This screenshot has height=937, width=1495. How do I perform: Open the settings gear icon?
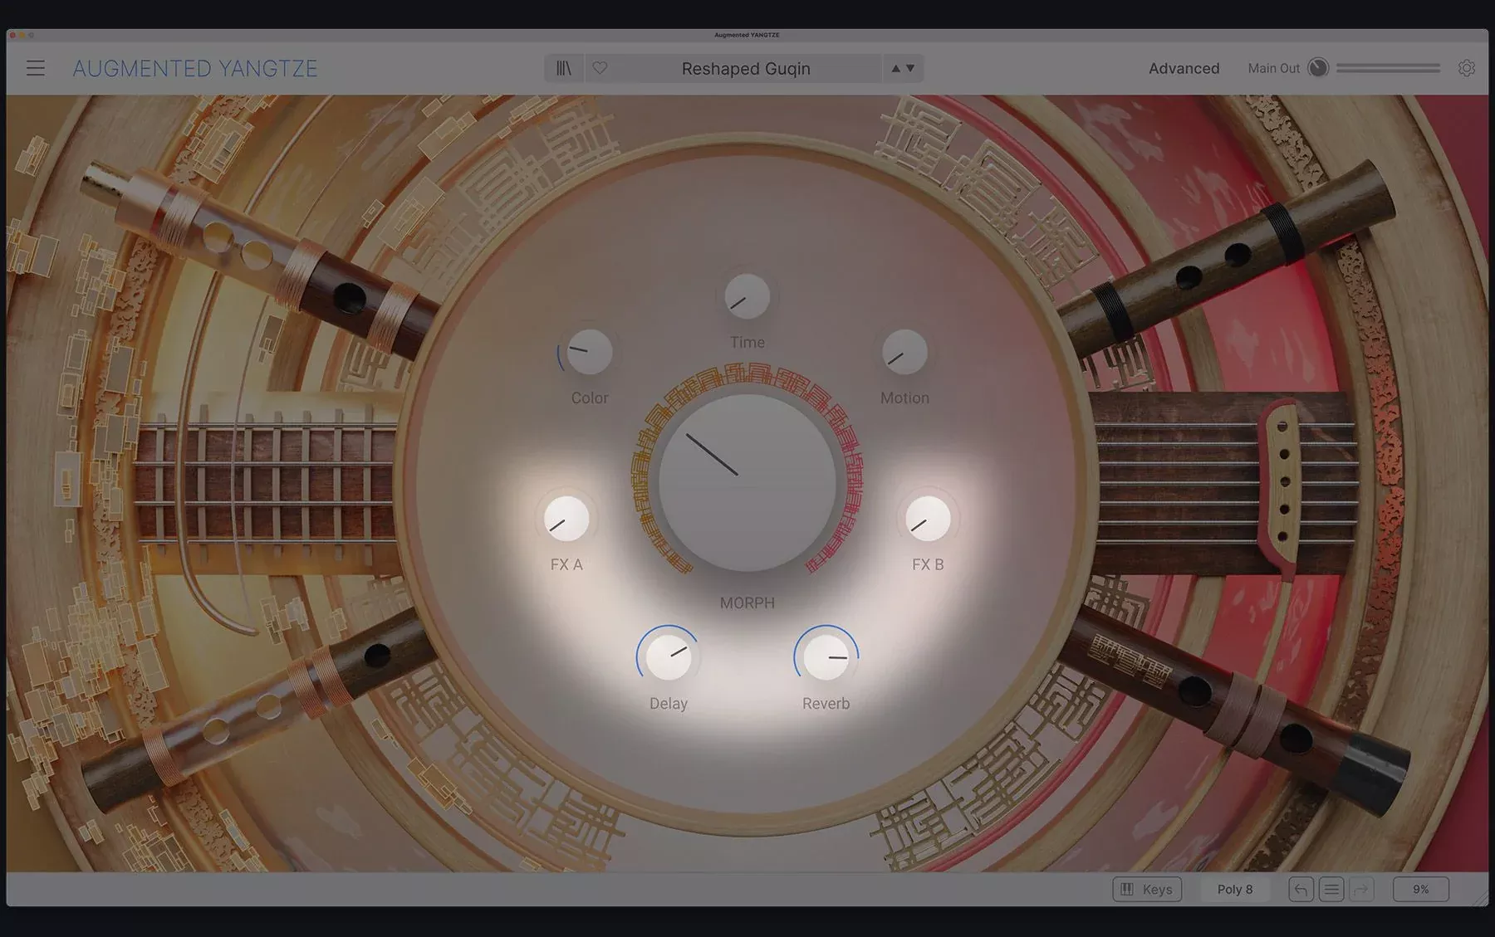pos(1467,68)
